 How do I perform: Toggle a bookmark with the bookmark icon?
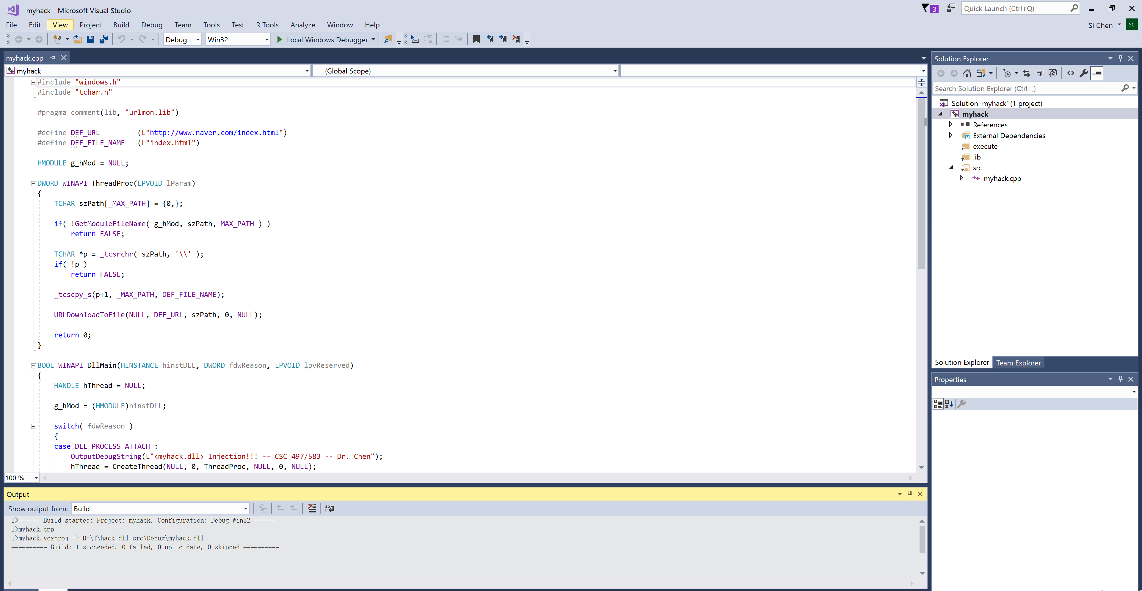pyautogui.click(x=476, y=39)
